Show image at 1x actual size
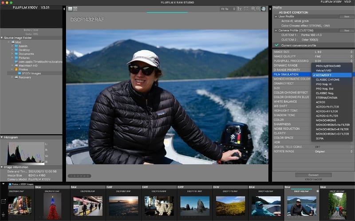Screen dimensions: 355x221 [x=240, y=9]
